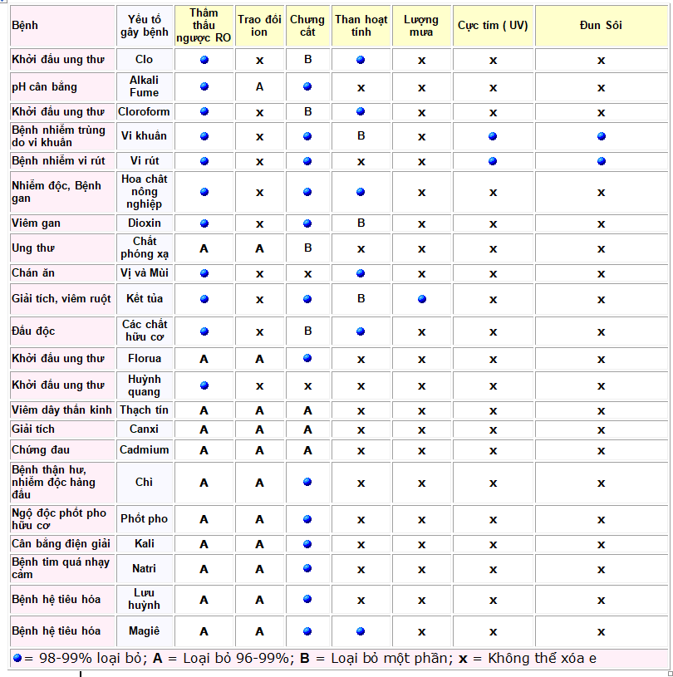Click the "Bệnh" column header

click(x=62, y=26)
